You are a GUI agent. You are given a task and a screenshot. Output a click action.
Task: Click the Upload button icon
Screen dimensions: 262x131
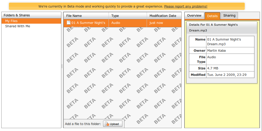point(107,124)
